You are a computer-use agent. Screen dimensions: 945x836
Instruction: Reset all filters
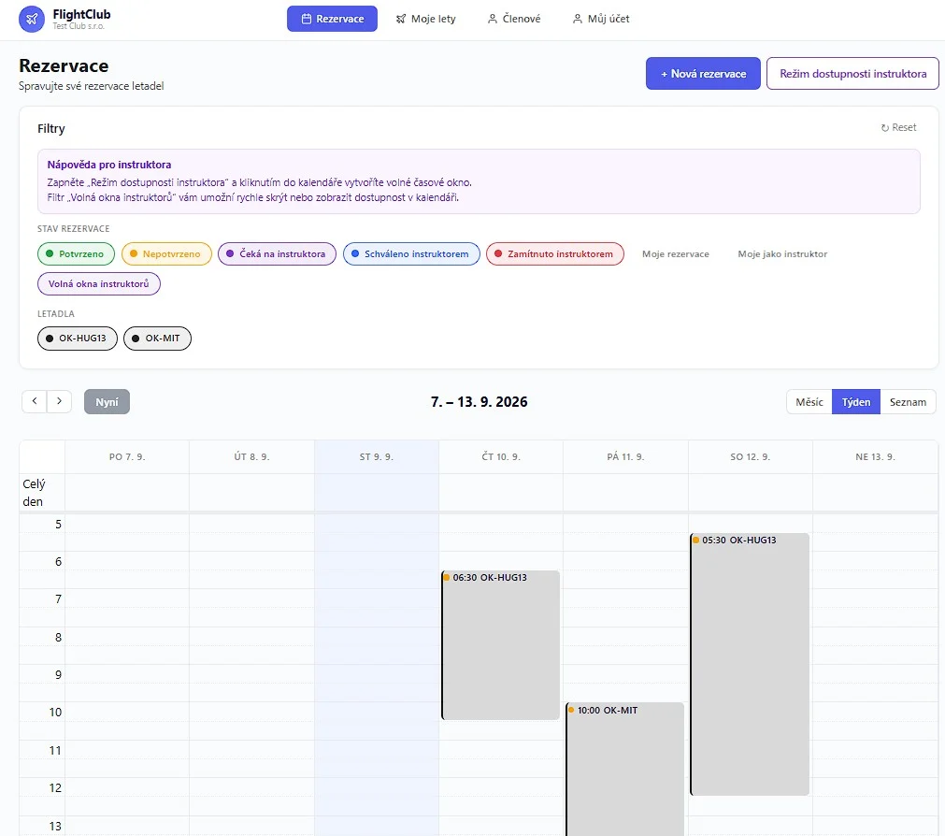[x=898, y=128]
